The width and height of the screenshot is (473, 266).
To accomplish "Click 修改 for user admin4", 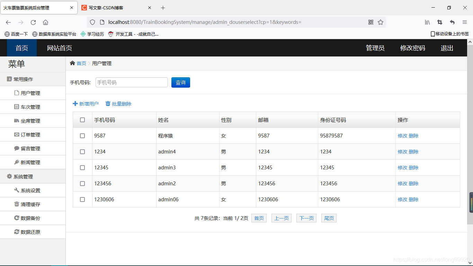I will point(402,152).
